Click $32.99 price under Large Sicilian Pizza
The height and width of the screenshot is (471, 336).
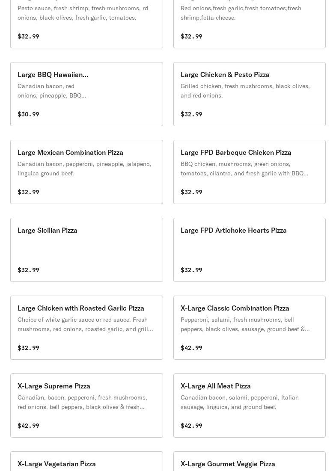(x=28, y=270)
